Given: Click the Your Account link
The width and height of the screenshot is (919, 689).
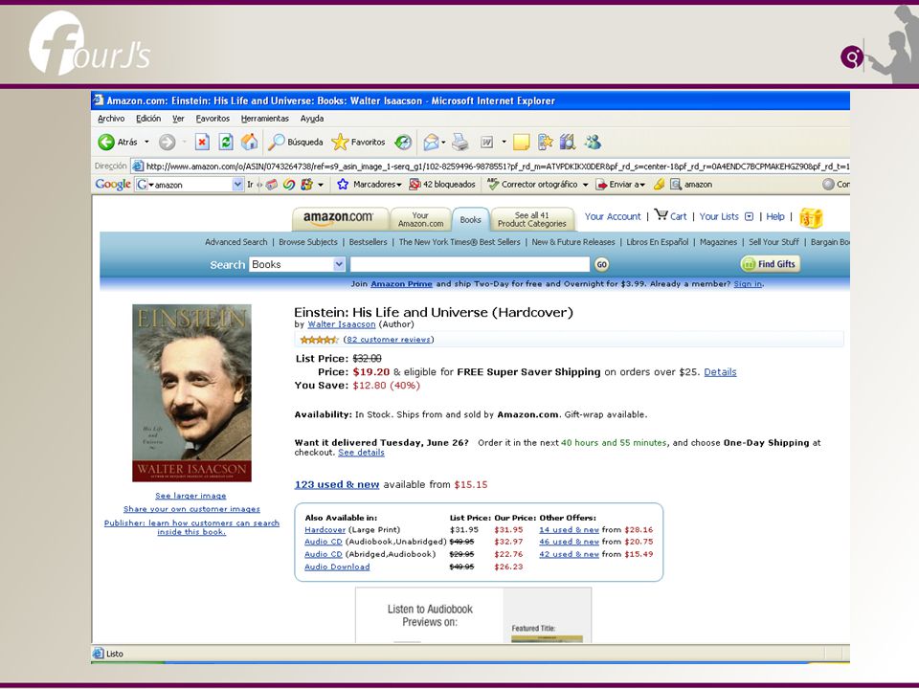Looking at the screenshot, I should pos(613,216).
